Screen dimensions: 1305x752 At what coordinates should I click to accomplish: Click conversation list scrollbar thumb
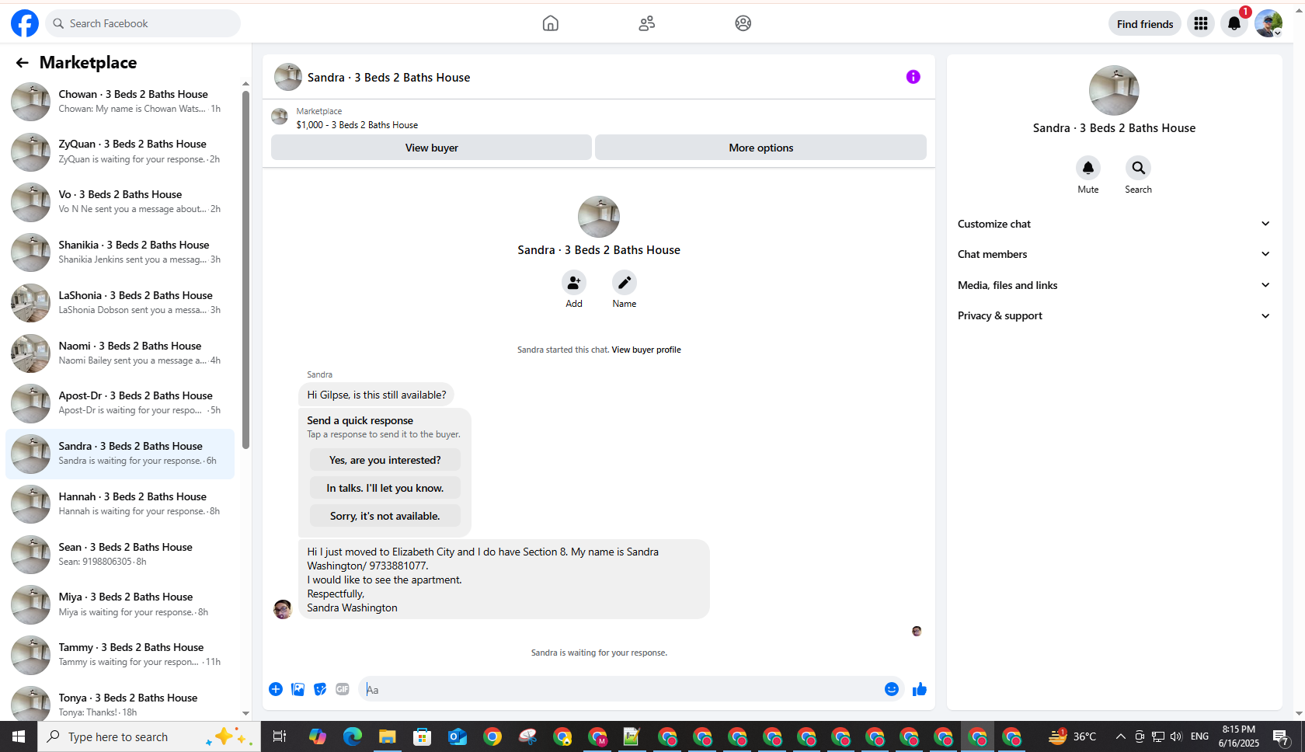[245, 270]
